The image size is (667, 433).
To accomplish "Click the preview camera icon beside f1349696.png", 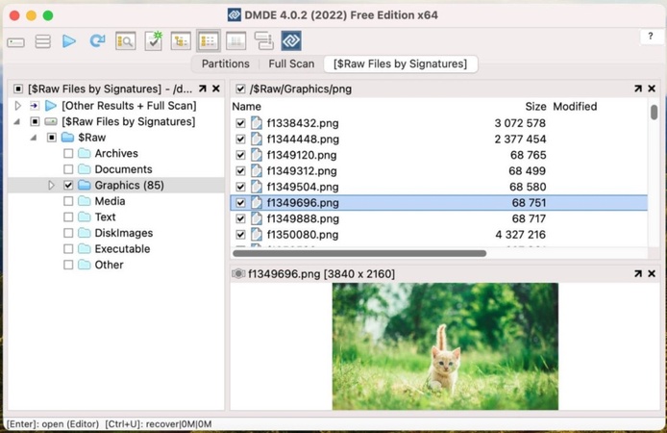I will coord(238,274).
